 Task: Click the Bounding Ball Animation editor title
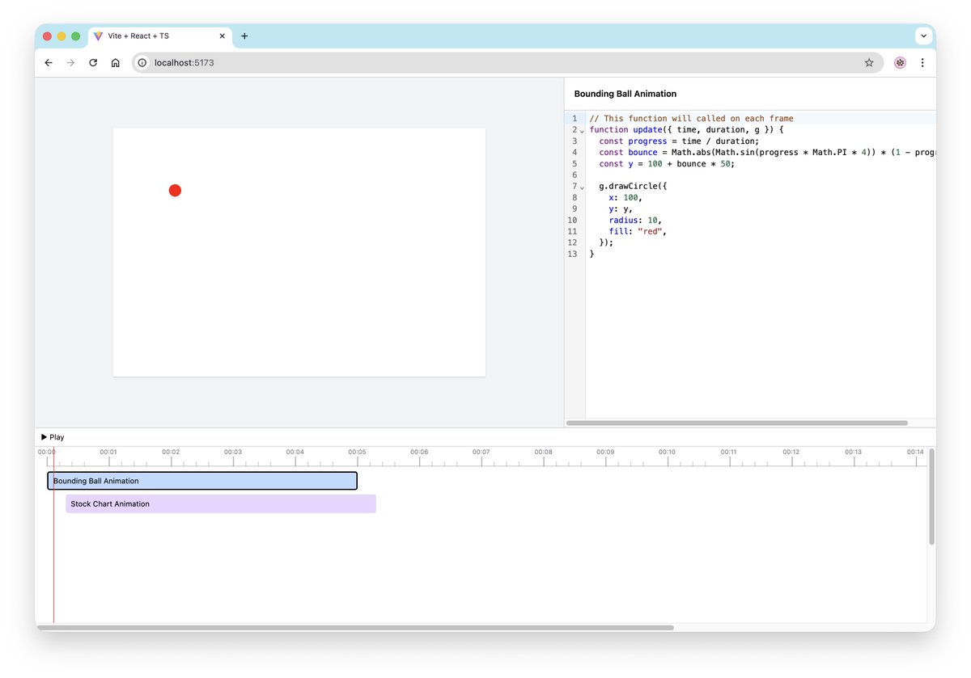click(x=625, y=94)
